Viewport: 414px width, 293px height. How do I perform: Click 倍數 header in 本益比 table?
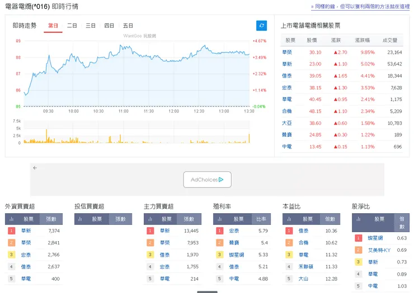click(x=330, y=219)
